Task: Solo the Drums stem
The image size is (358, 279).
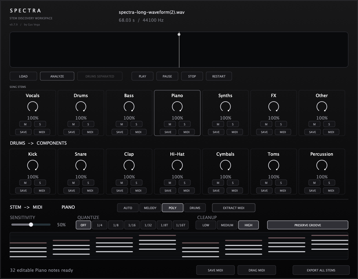Action: [88, 124]
